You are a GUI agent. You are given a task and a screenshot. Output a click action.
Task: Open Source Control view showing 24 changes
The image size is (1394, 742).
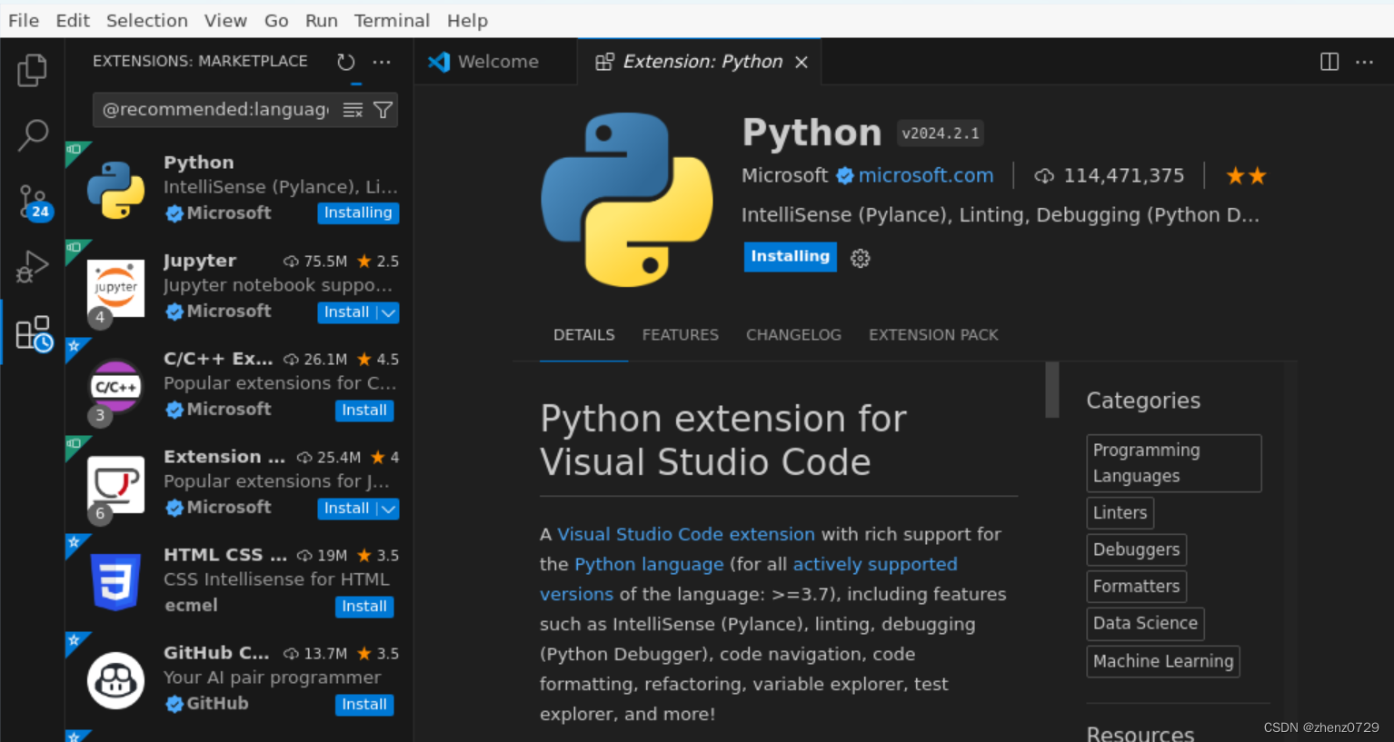pos(33,200)
